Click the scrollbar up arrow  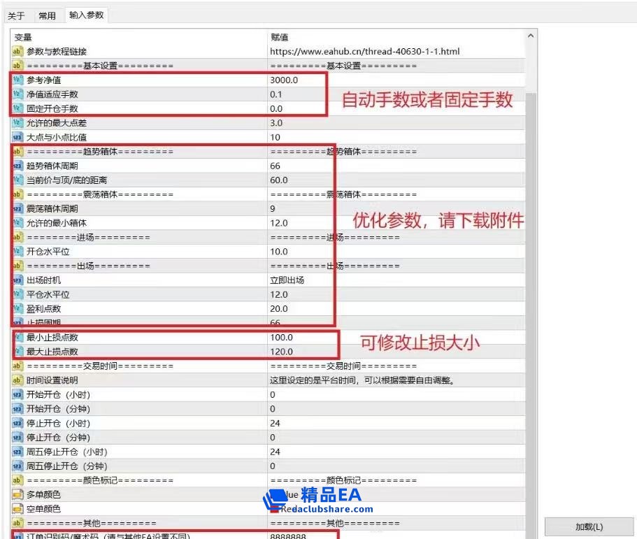pyautogui.click(x=531, y=36)
